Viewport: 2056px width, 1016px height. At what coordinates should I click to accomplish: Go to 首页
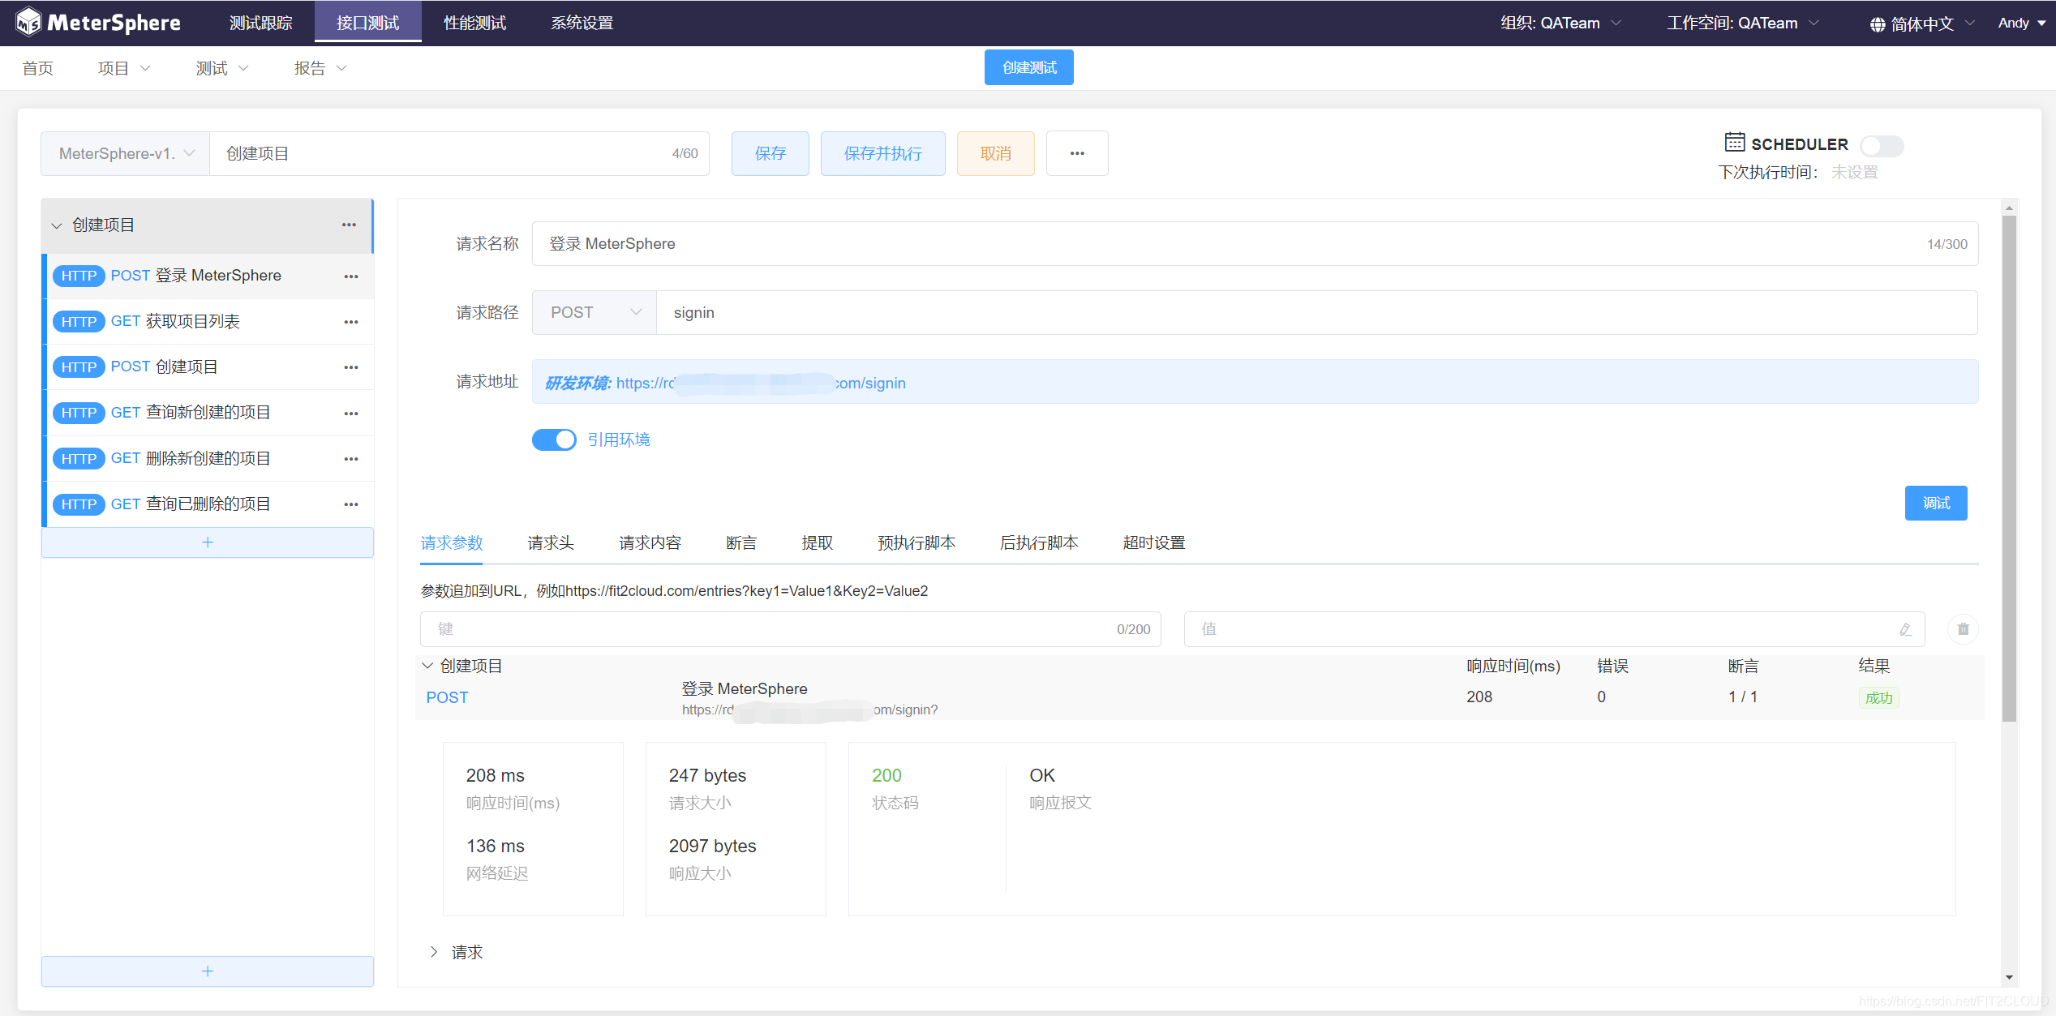pos(37,68)
